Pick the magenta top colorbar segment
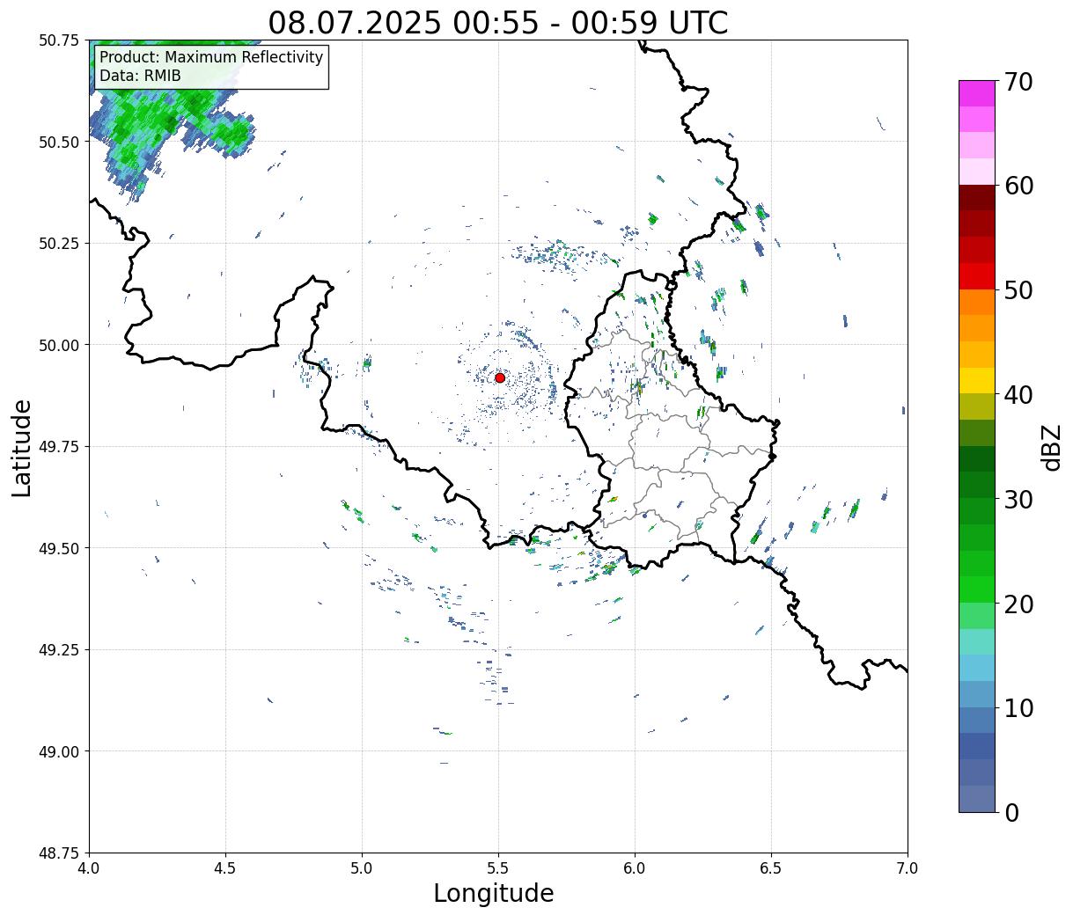The image size is (1073, 915). click(977, 93)
